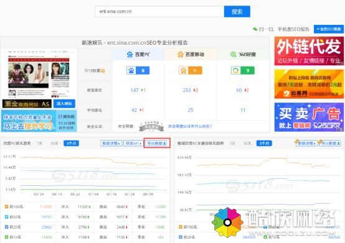The height and width of the screenshot is (243, 345).
Task: Click the blue search button
Action: point(237,11)
